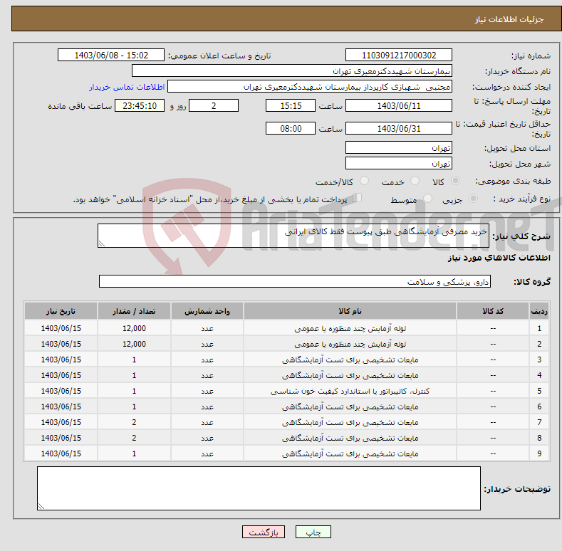Click quantity 2 in row 8
This screenshot has height=551, width=562.
point(134,438)
